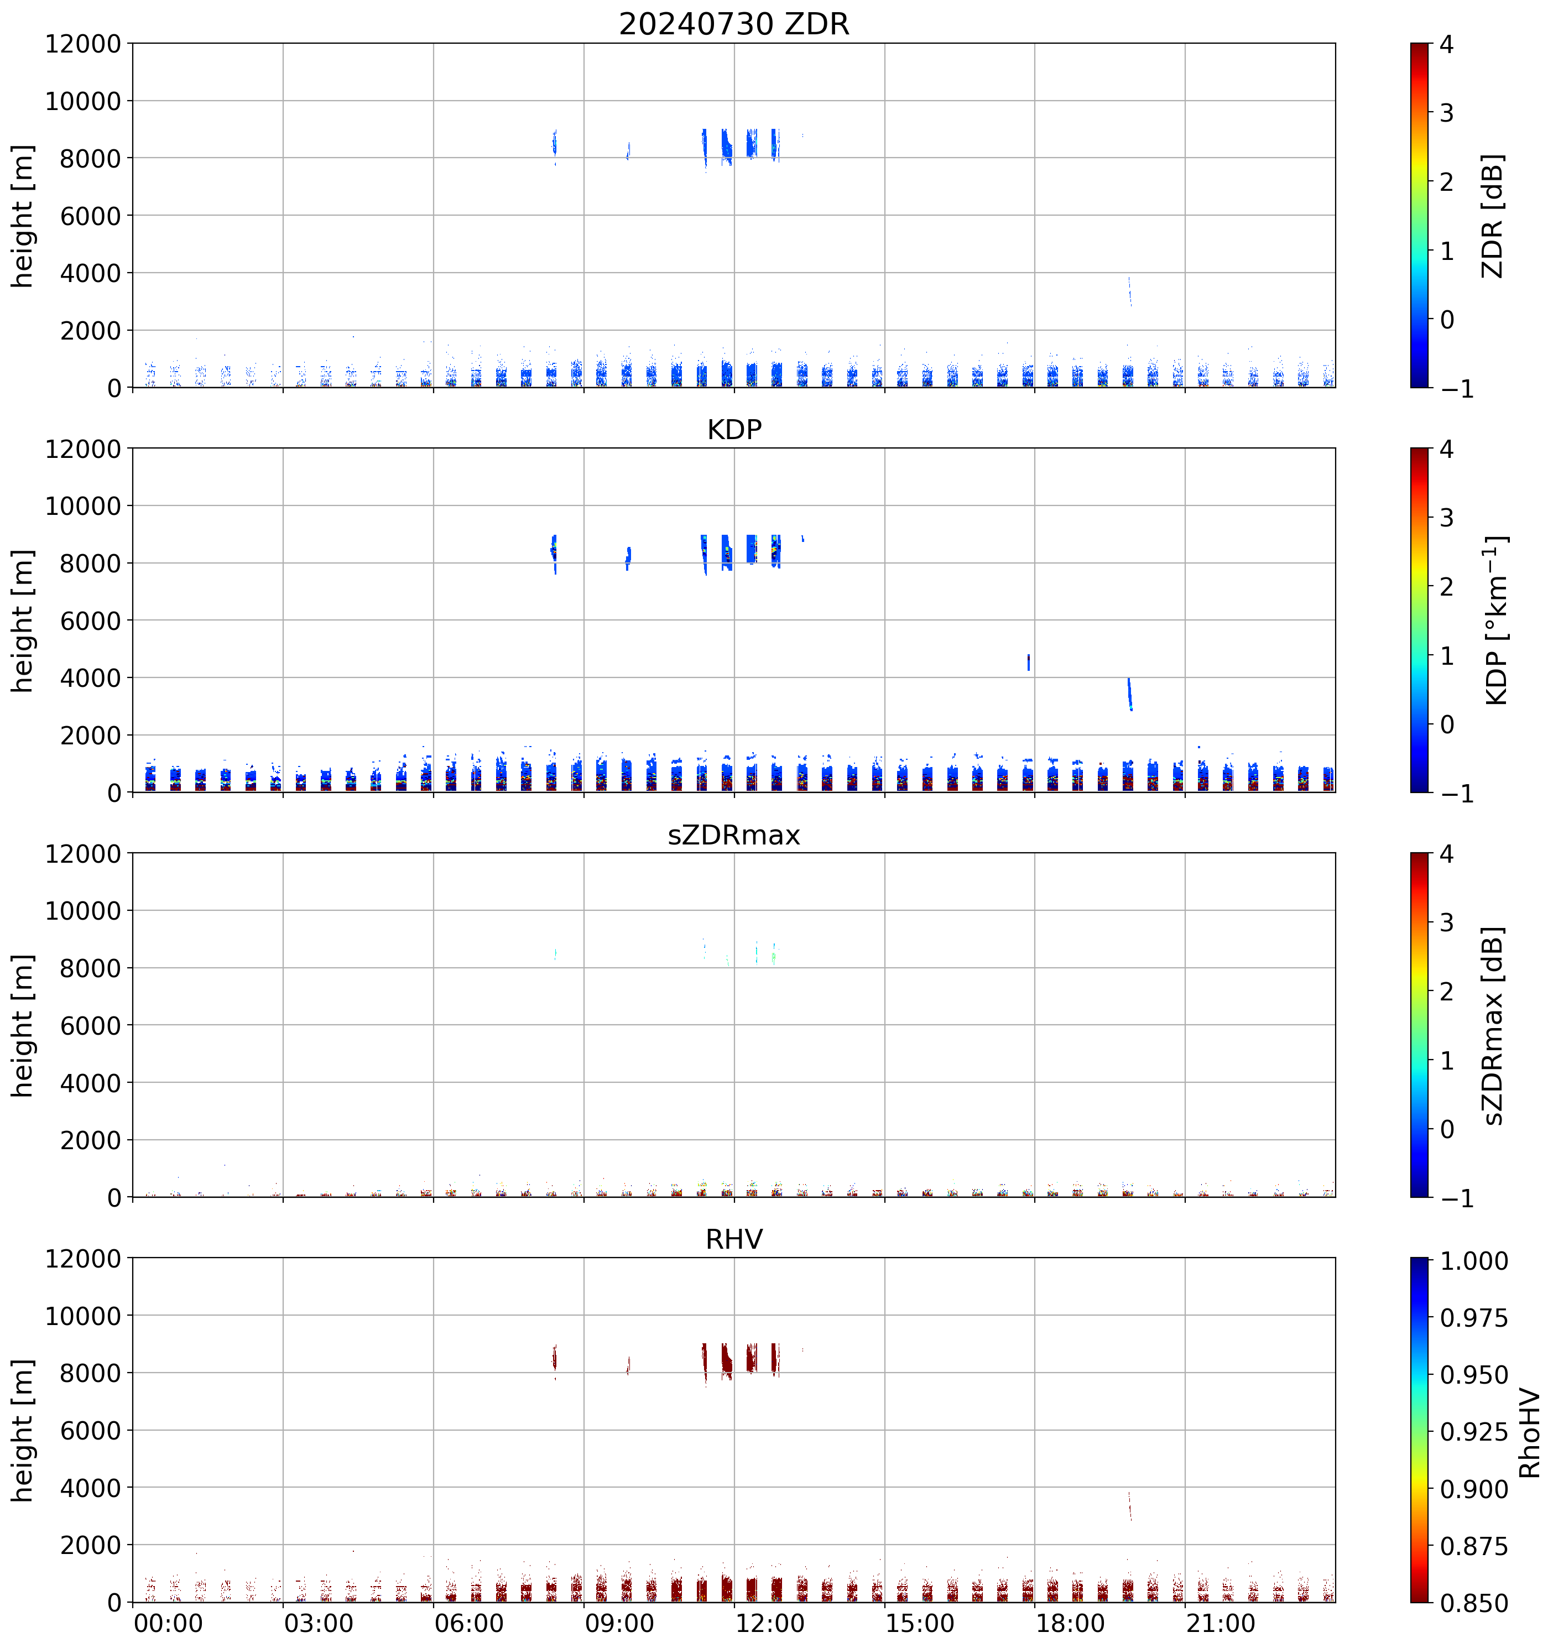
Task: Click the 'RhoHV' colorbar label
Action: coord(1529,1433)
